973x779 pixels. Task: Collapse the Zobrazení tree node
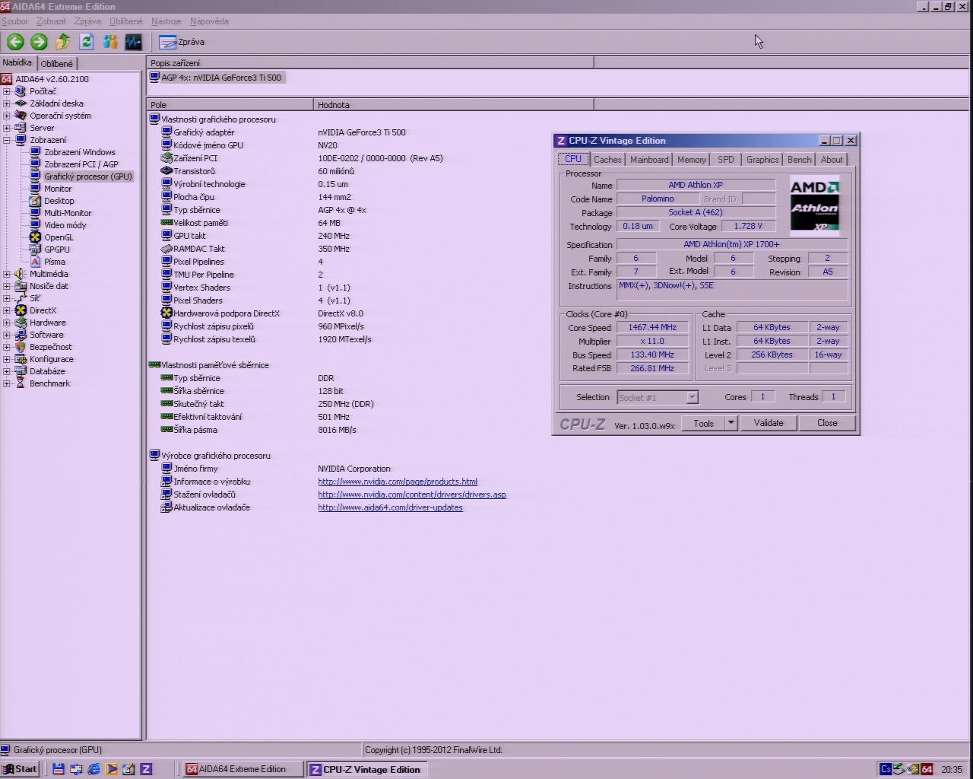7,140
